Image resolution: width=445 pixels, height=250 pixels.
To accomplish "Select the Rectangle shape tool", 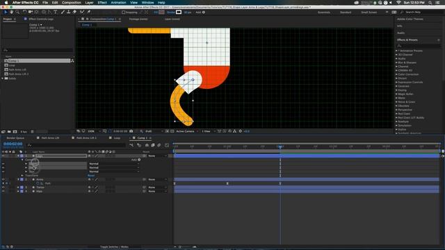I will tap(44, 12).
